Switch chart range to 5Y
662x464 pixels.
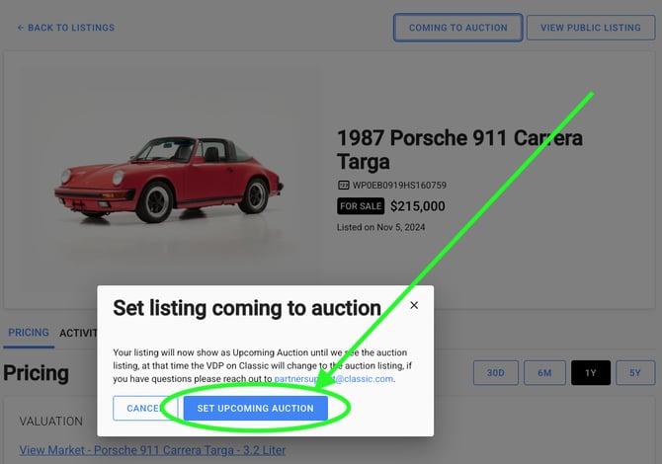634,373
